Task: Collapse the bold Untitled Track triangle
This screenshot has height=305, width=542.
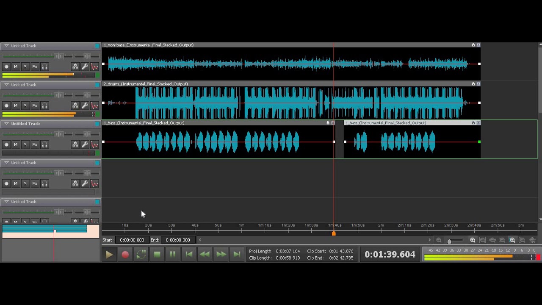Action: point(6,123)
